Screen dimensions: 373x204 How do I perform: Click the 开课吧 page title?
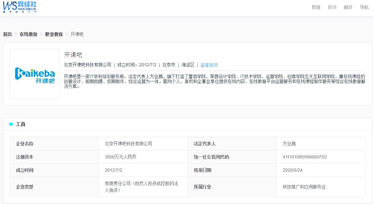[x=73, y=55]
